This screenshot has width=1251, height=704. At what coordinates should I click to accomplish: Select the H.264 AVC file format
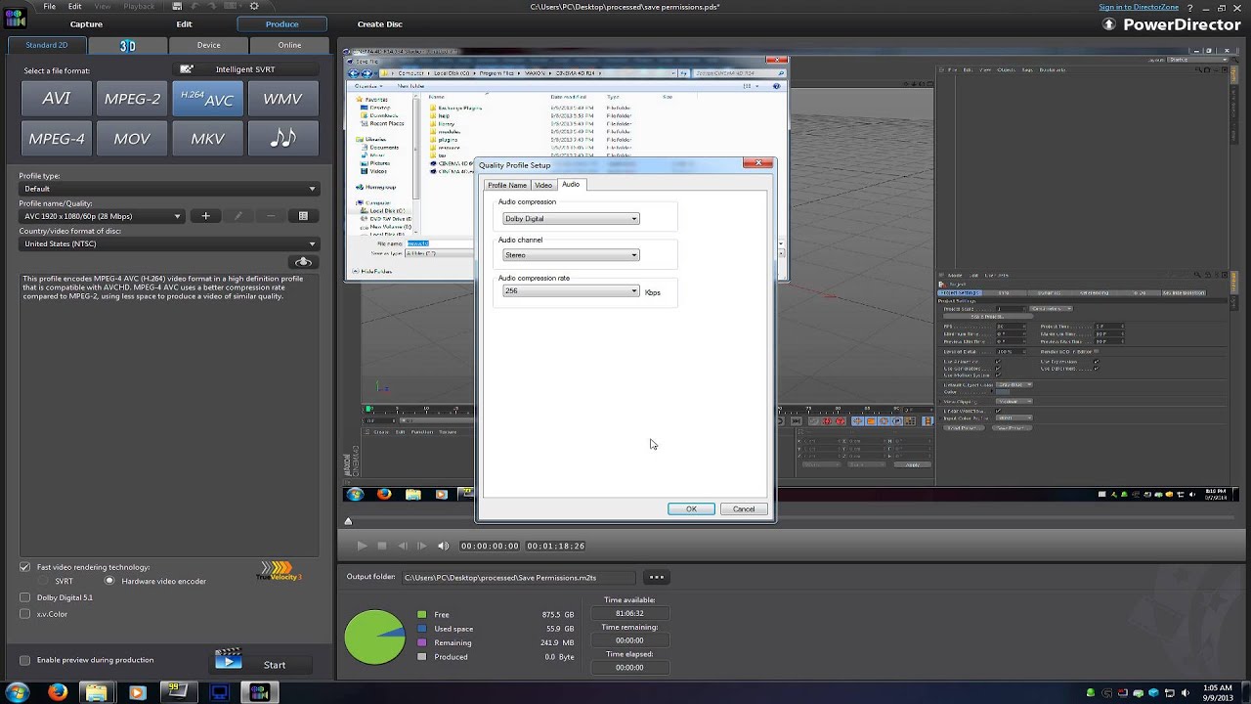tap(207, 99)
